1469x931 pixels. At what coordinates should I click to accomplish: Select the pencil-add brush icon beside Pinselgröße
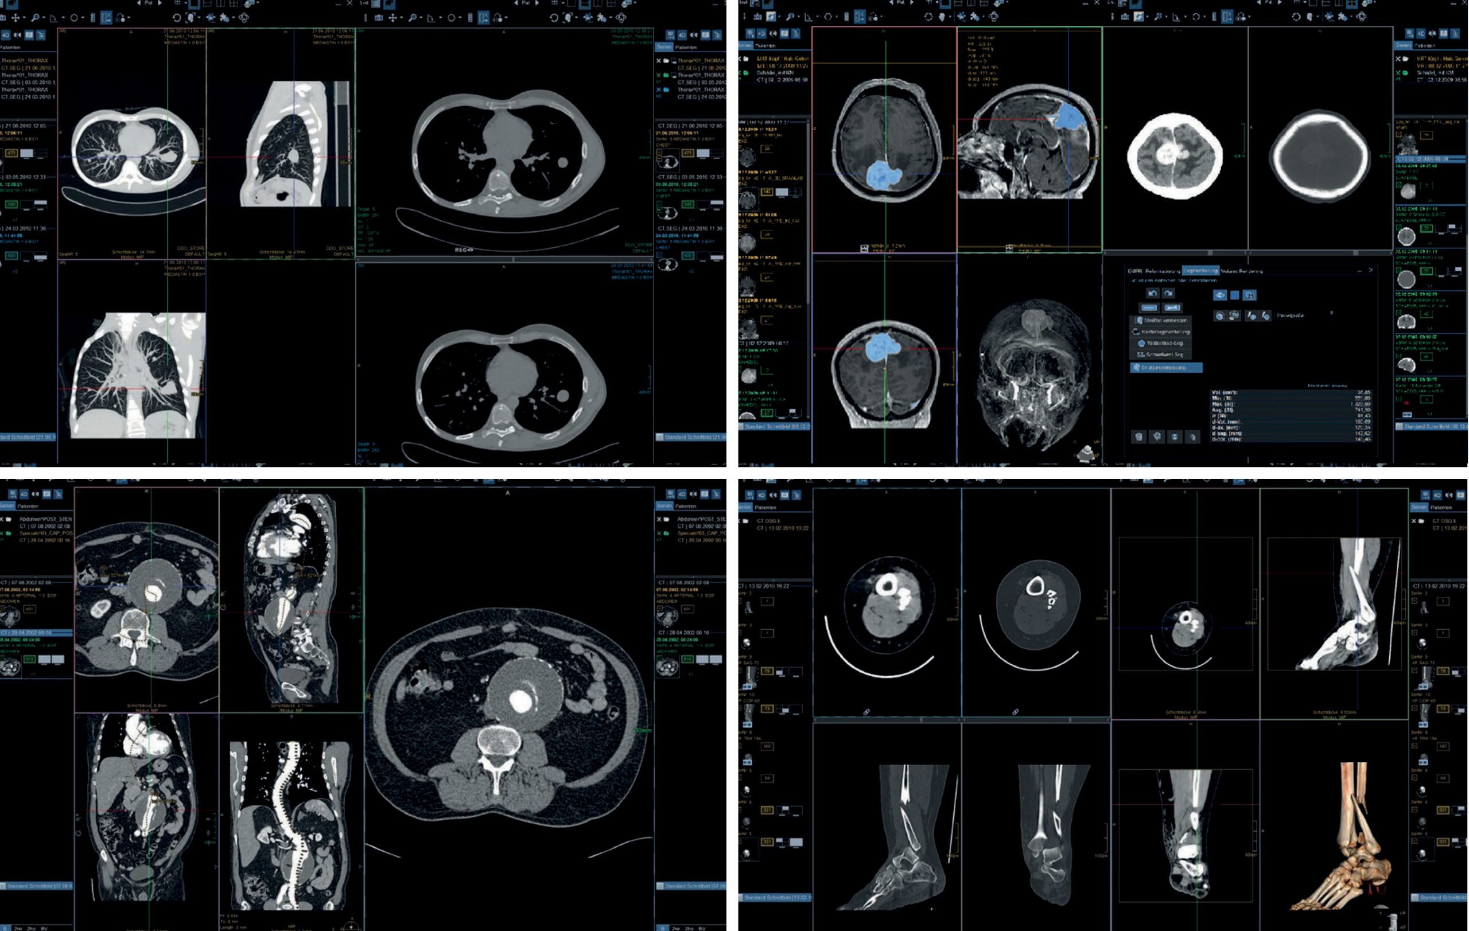1251,316
